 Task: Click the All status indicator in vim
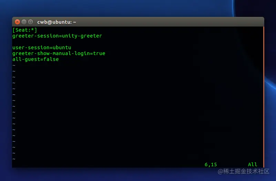click(253, 164)
